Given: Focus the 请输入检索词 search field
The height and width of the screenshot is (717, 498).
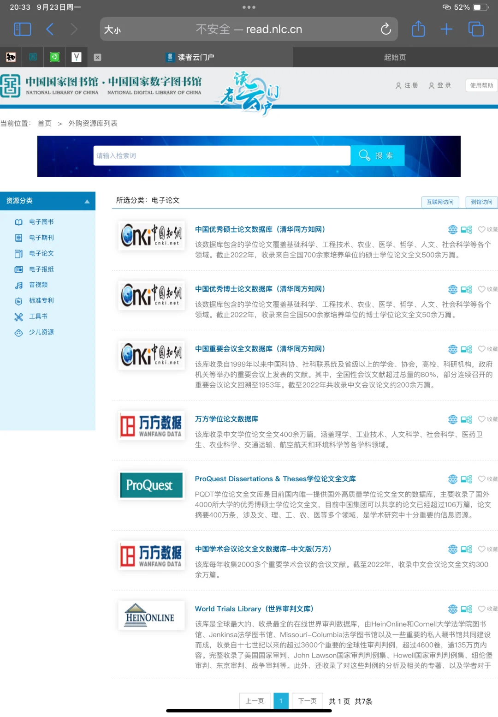Looking at the screenshot, I should (x=222, y=155).
